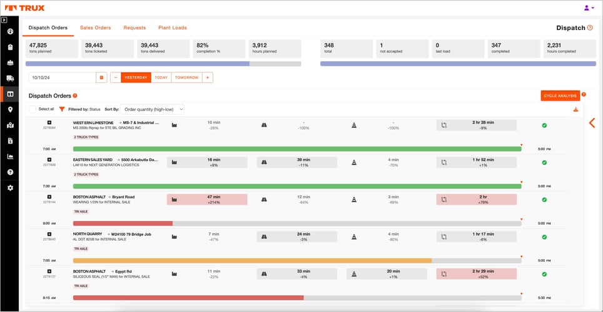Click the Yesterday date button
603x312 pixels.
[x=136, y=77]
